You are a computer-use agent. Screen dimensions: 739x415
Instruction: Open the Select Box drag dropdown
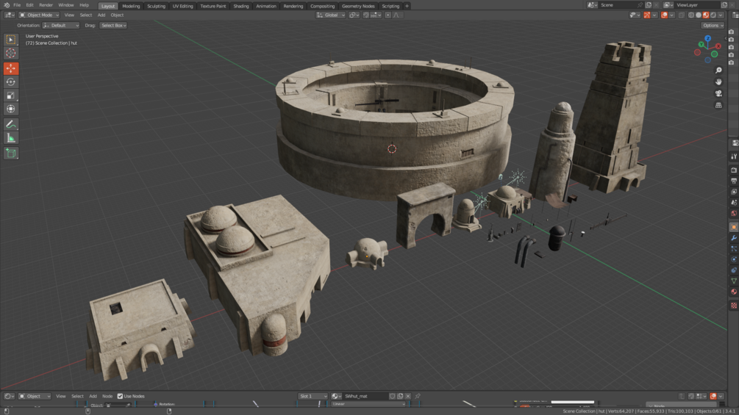click(113, 26)
